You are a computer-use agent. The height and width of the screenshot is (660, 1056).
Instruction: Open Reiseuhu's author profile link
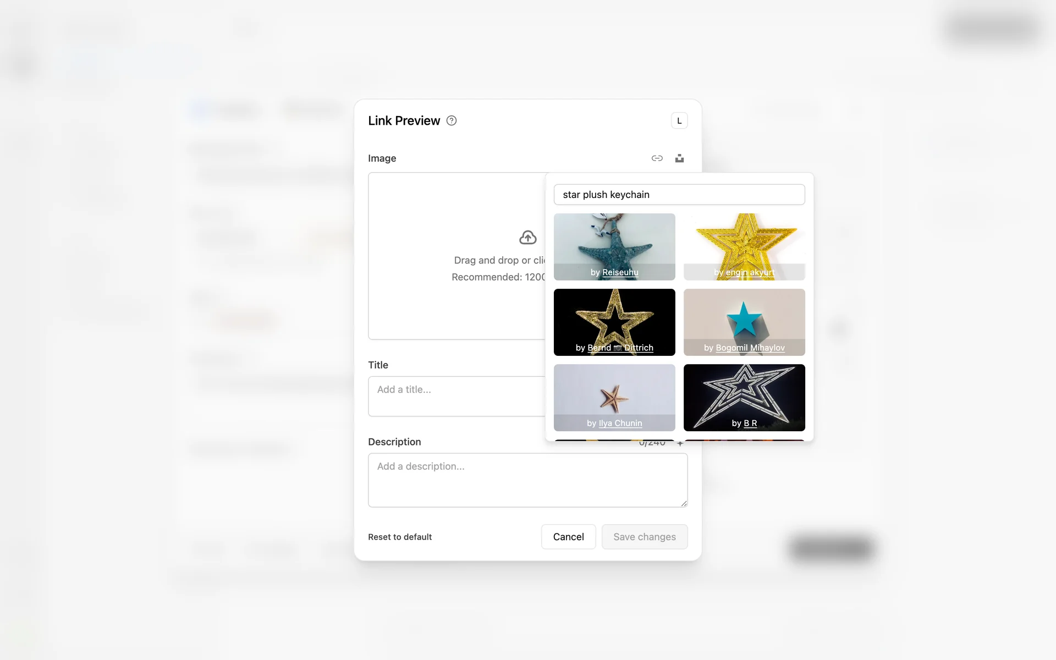[x=620, y=272]
